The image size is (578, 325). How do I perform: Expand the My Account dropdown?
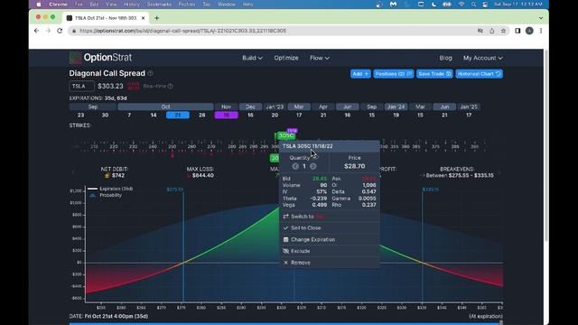483,58
